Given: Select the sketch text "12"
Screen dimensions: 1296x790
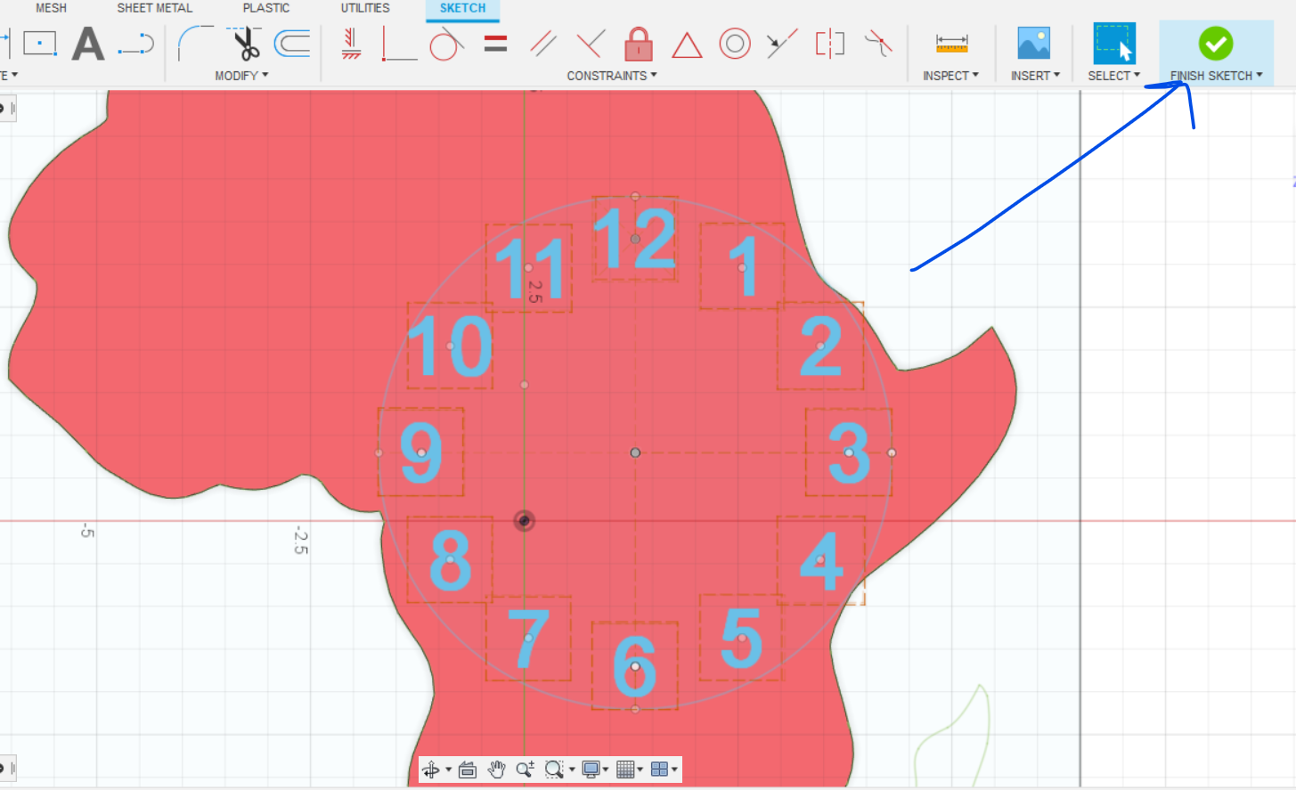Looking at the screenshot, I should [635, 239].
